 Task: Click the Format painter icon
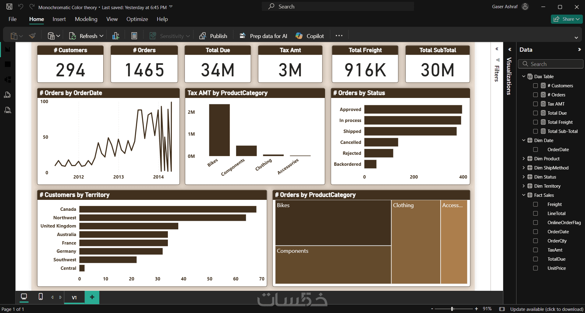pos(32,36)
